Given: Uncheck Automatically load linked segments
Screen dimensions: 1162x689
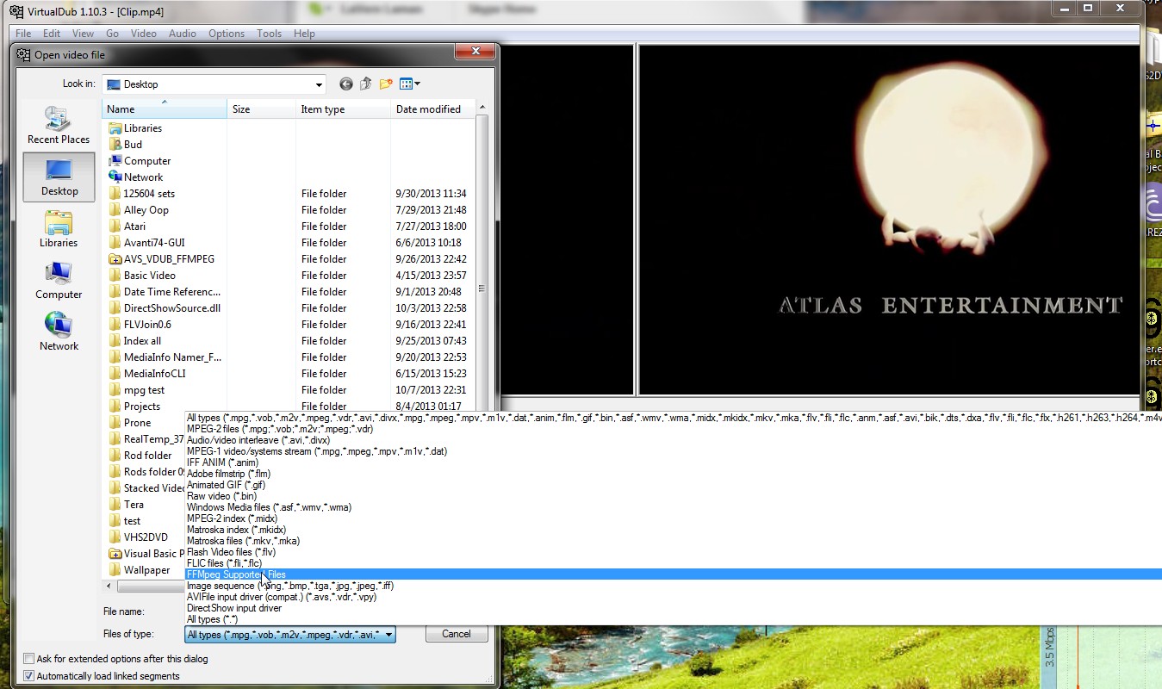Looking at the screenshot, I should [x=29, y=676].
